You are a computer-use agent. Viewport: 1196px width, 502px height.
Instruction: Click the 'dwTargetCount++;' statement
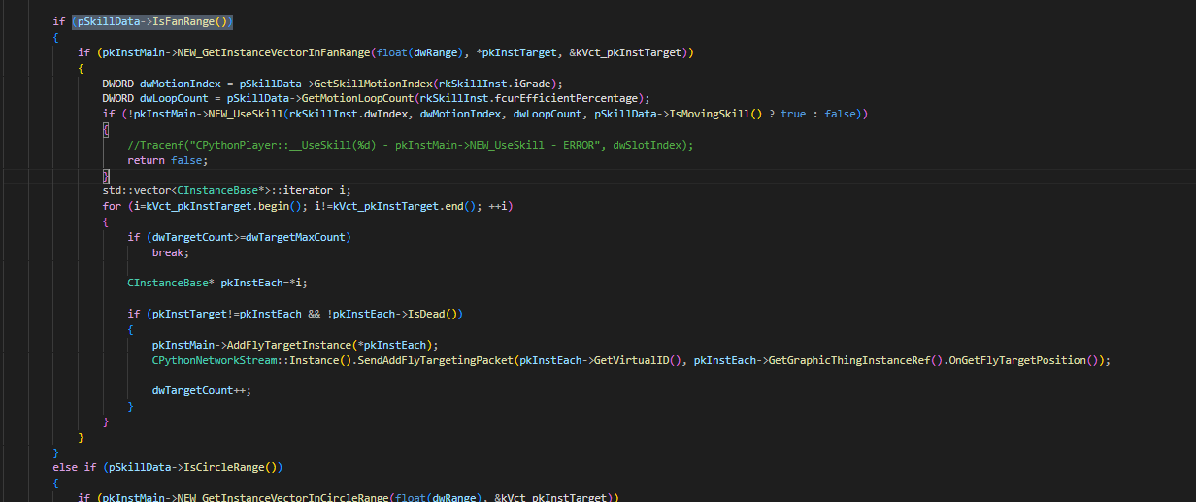click(198, 390)
